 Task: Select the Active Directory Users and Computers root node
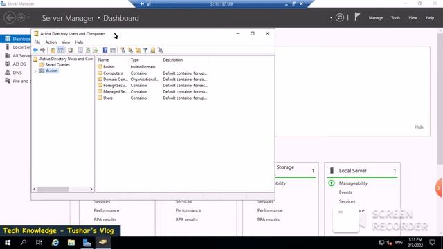point(66,59)
